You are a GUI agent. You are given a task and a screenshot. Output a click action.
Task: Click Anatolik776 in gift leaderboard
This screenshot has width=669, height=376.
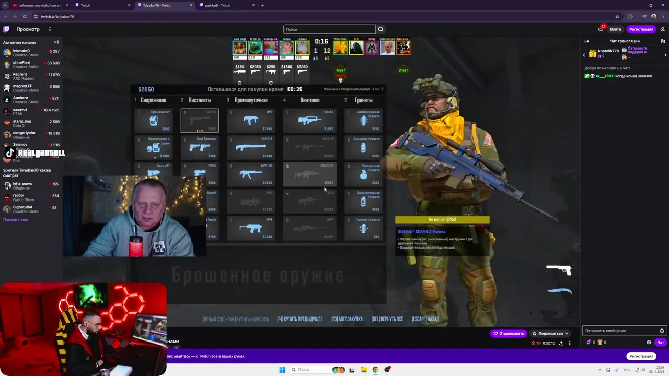click(x=608, y=51)
